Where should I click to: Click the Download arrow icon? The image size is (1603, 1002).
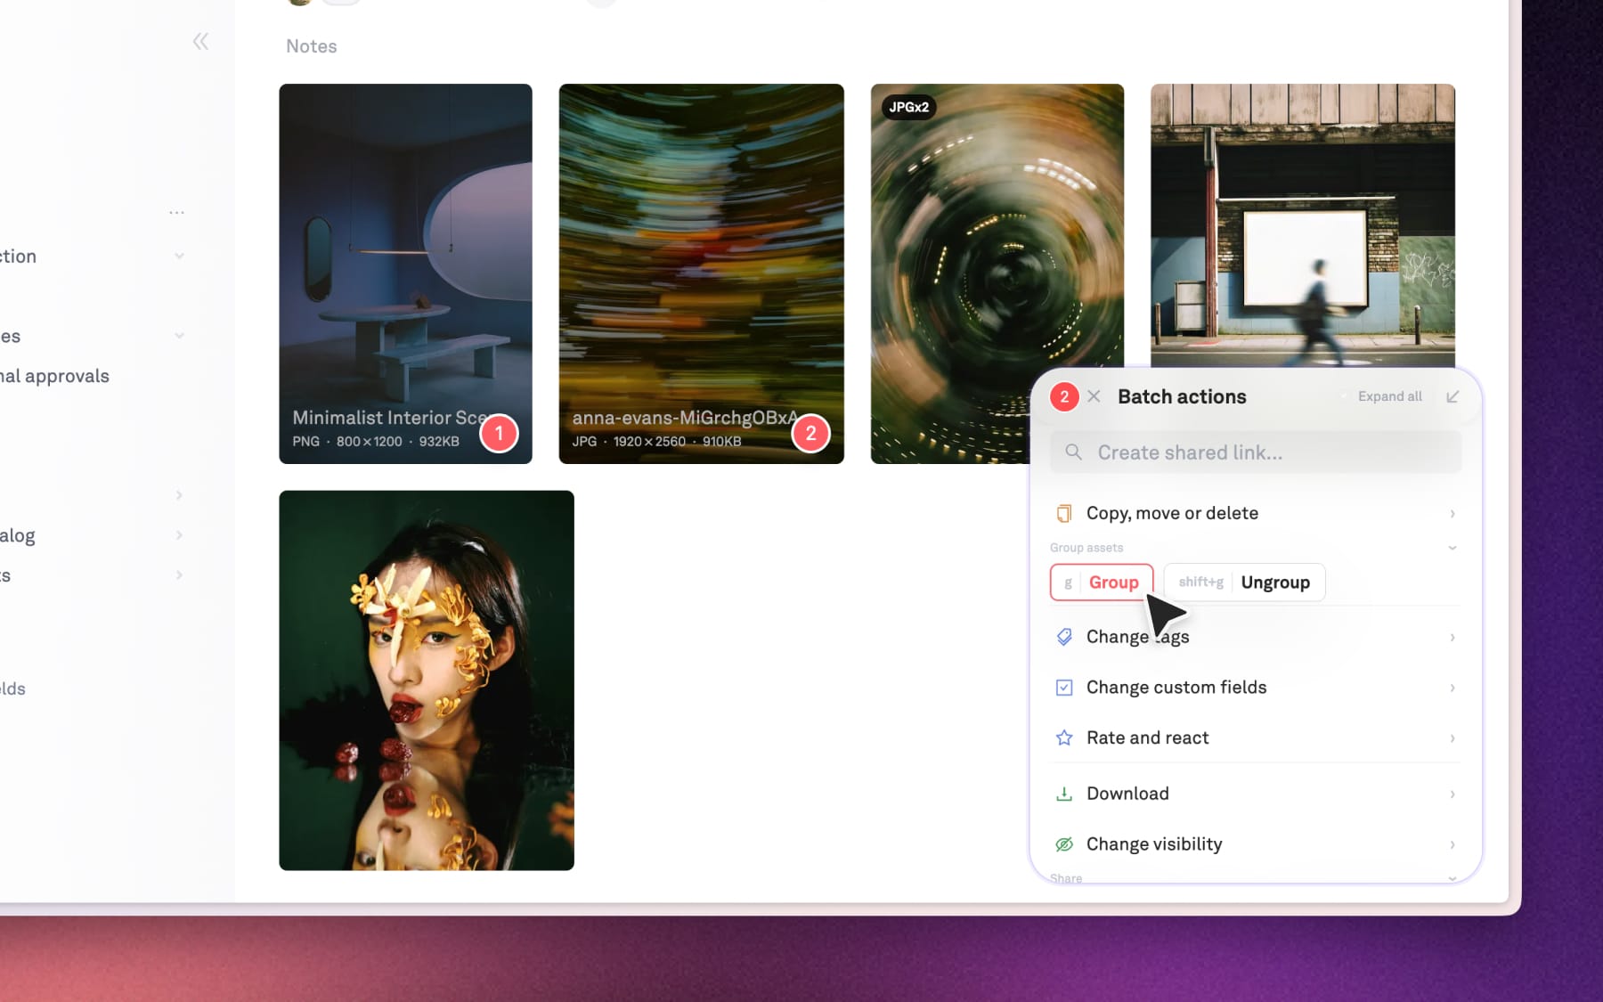point(1063,794)
